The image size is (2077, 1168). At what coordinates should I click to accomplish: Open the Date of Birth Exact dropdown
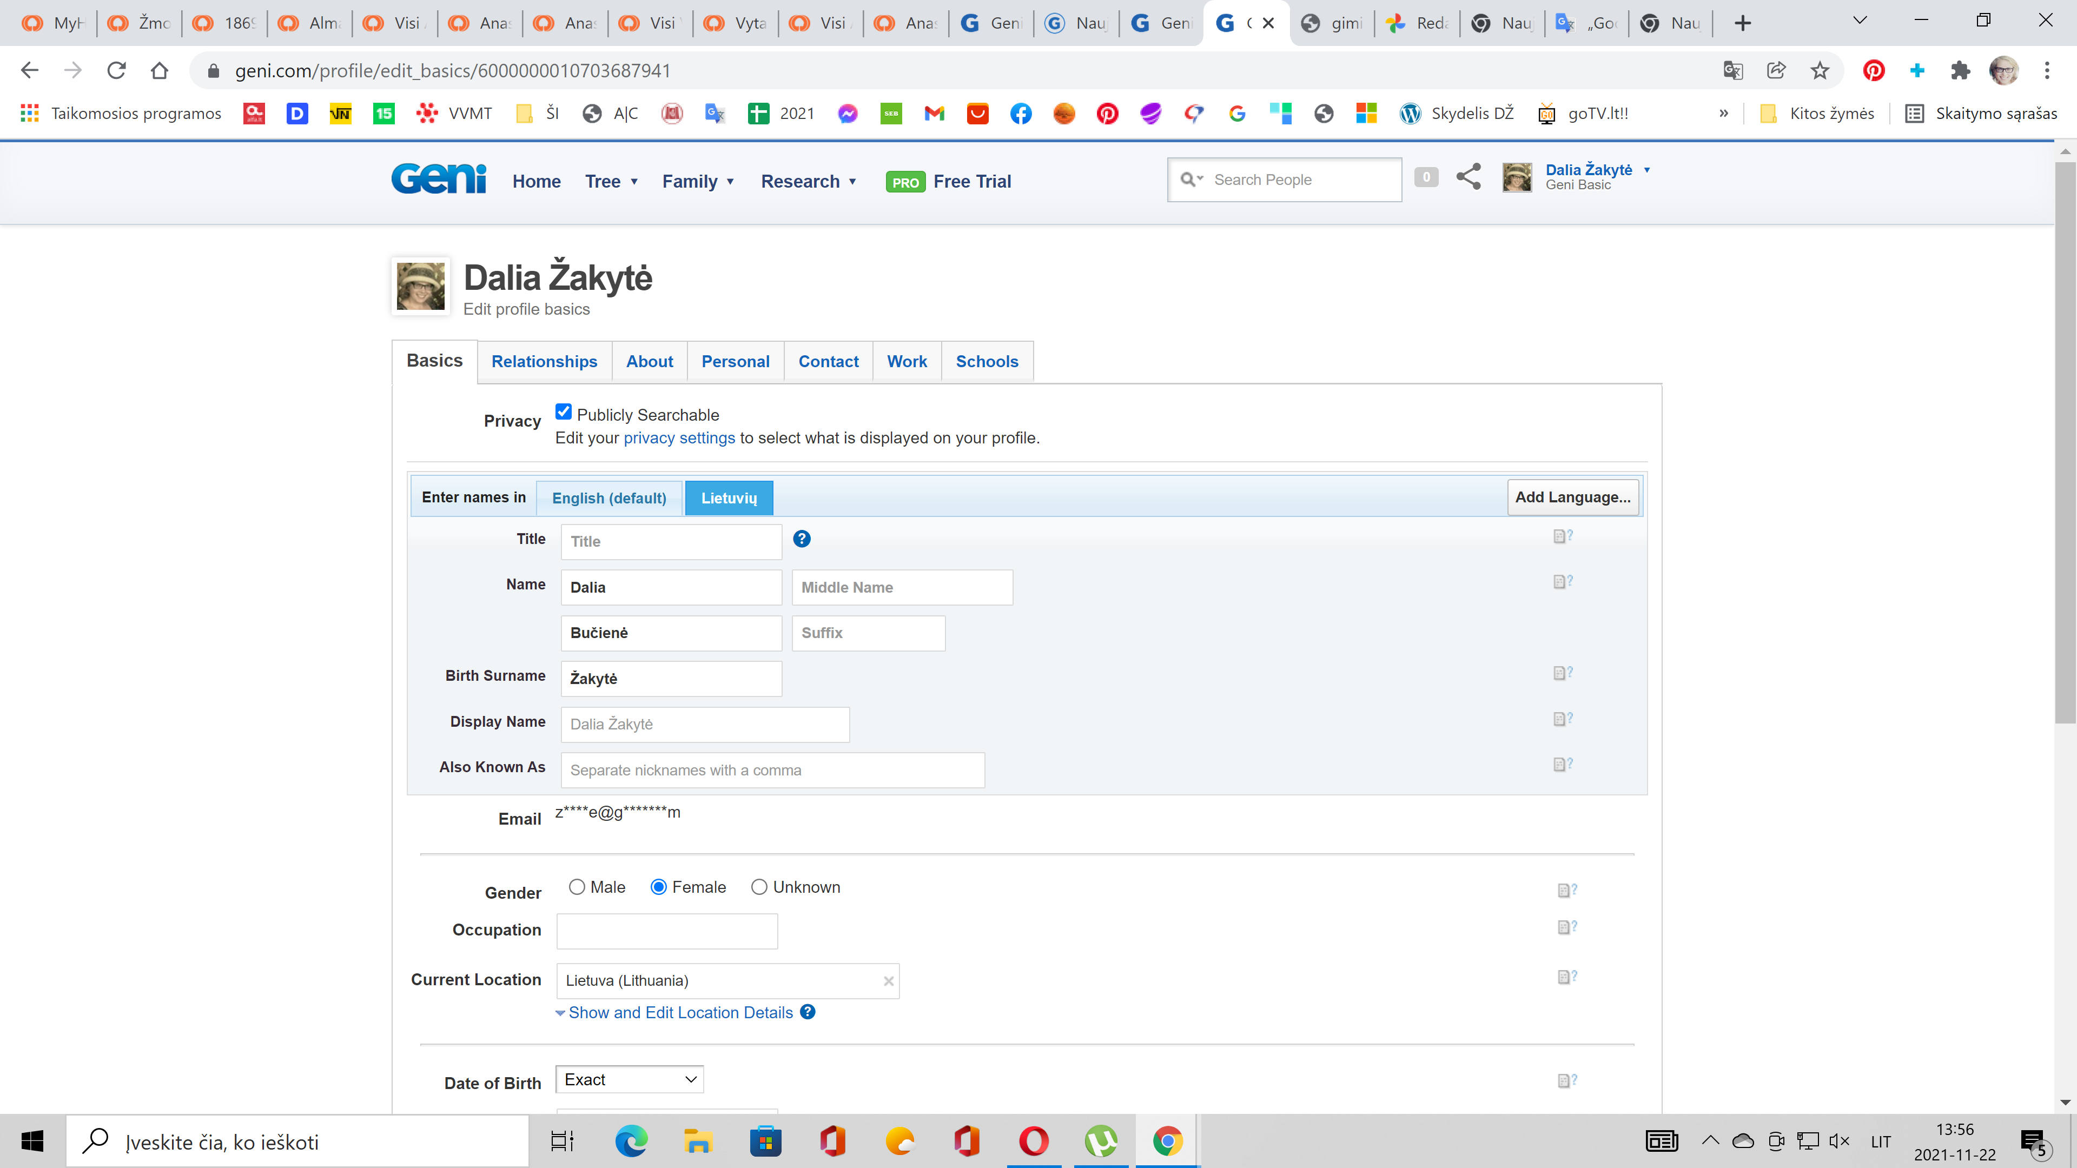629,1079
